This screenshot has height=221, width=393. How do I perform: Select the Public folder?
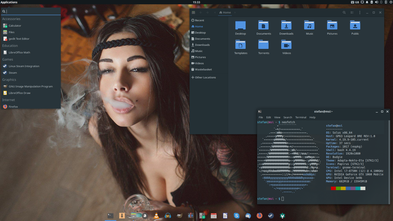pos(355,28)
